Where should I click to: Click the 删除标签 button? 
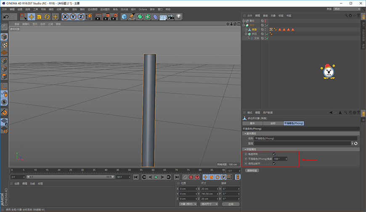point(252,170)
